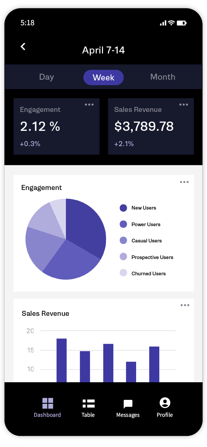Click the Power Users legend color dot

123,224
